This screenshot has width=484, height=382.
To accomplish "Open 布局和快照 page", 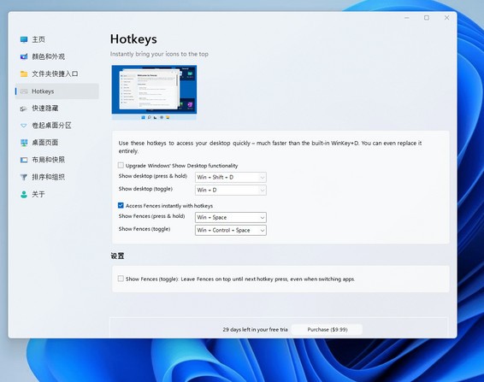I will (x=48, y=160).
